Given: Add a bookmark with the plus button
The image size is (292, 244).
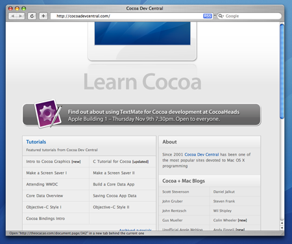Looking at the screenshot, I should tap(43, 16).
